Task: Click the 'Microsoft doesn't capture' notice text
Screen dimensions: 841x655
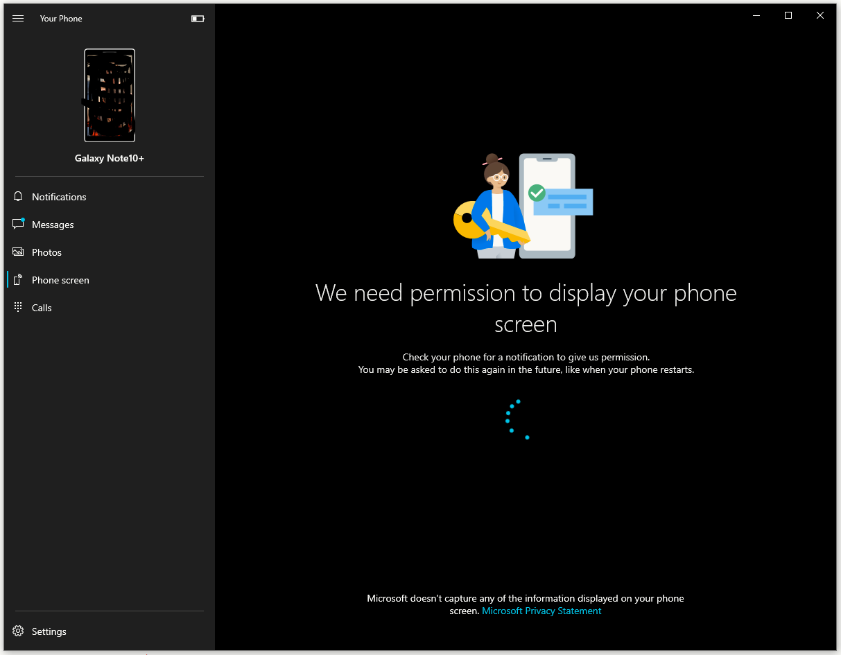Action: pyautogui.click(x=526, y=604)
